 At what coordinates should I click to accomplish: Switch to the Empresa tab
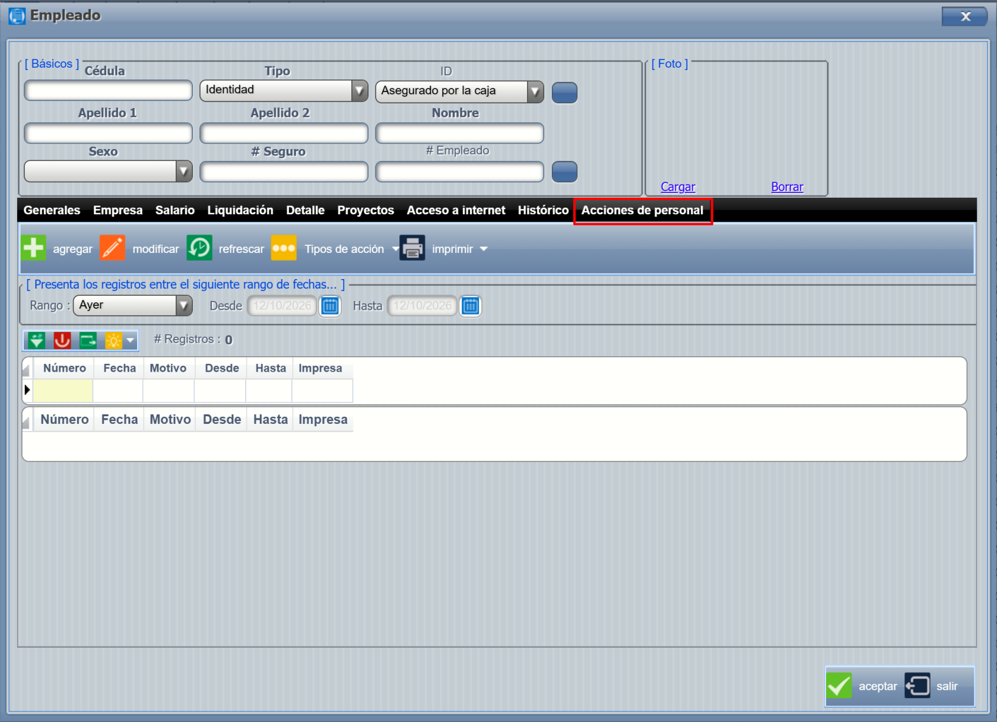click(x=118, y=210)
